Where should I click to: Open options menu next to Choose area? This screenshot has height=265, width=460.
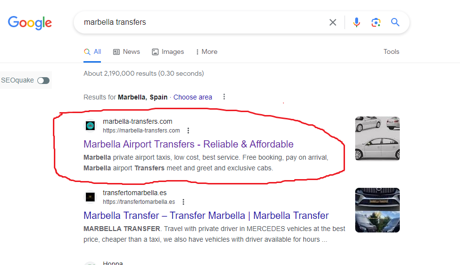pyautogui.click(x=224, y=97)
